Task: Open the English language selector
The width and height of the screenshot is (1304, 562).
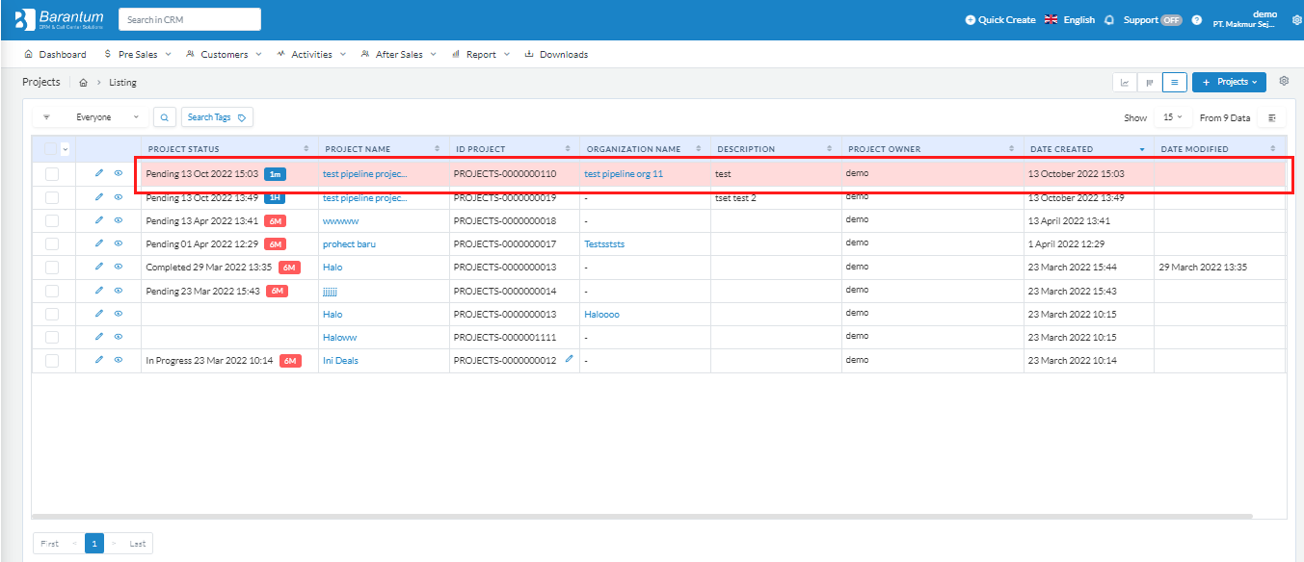Action: tap(1070, 19)
